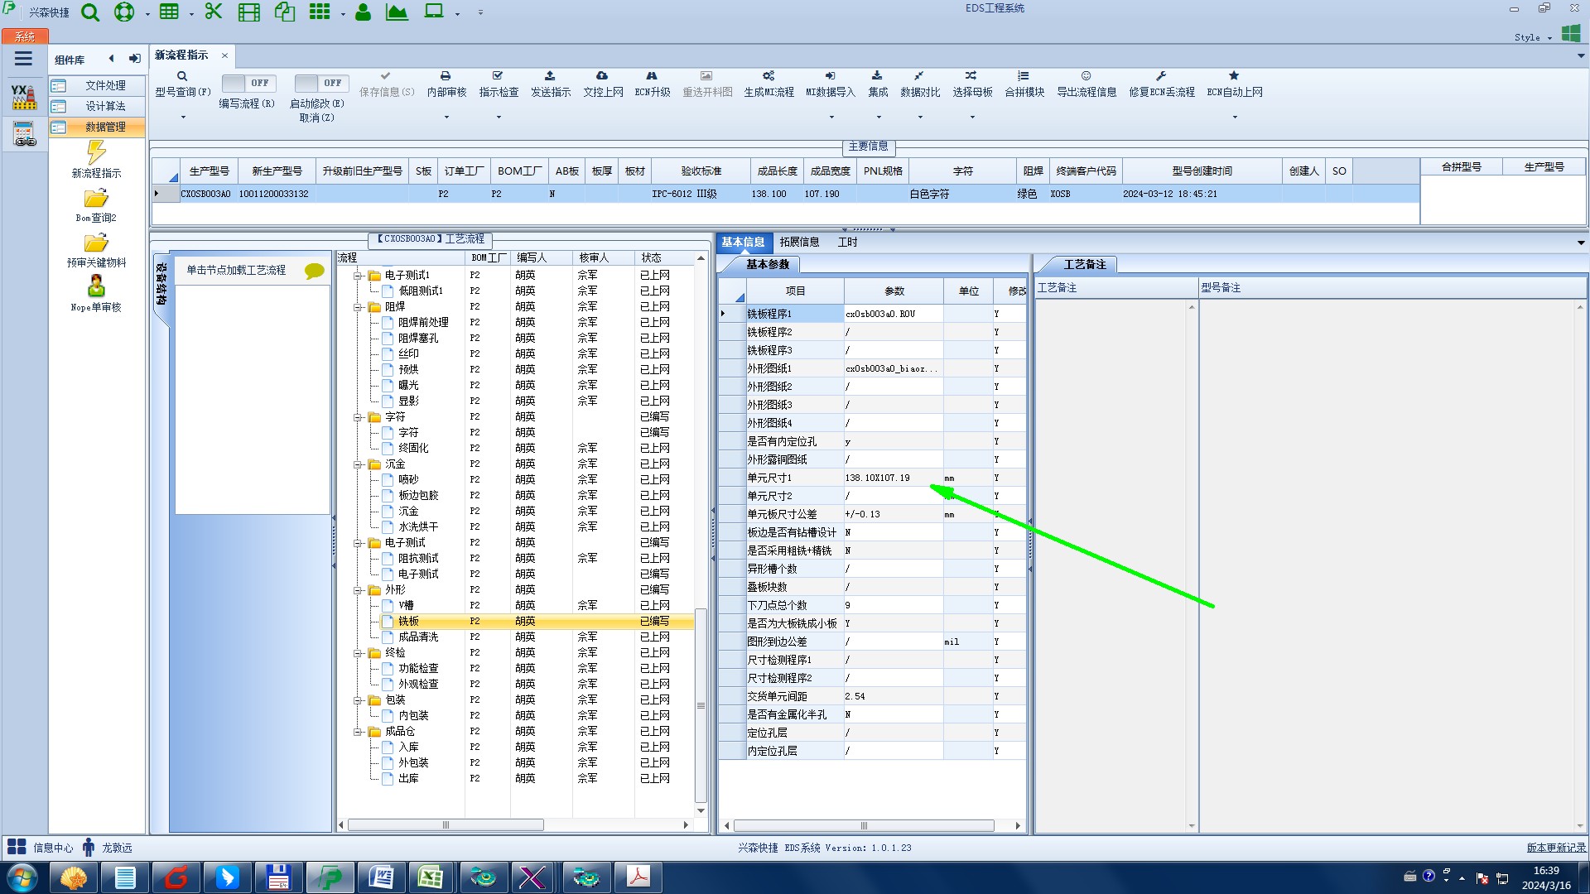Toggle the 启动修改(E) OFF switch

click(x=320, y=83)
